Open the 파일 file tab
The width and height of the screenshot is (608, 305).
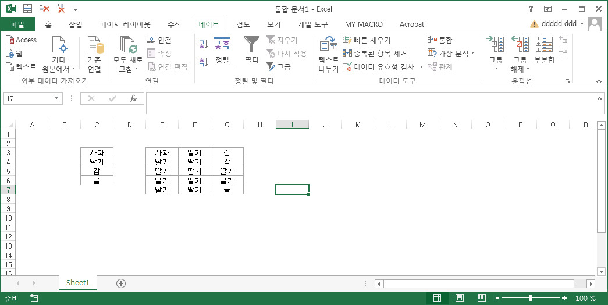[x=17, y=24]
